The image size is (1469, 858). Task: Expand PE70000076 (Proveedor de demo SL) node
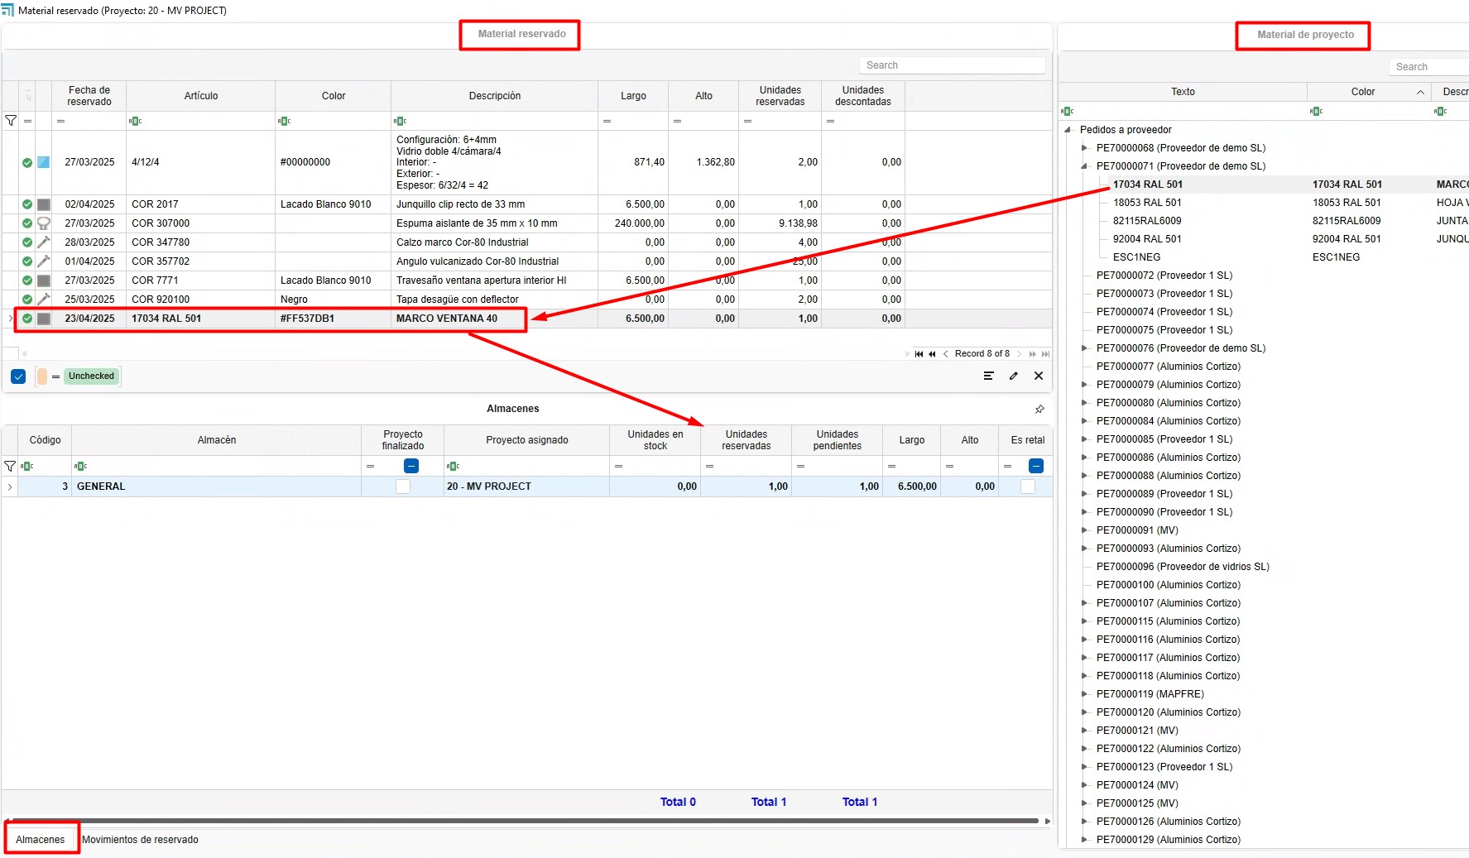[x=1084, y=348]
